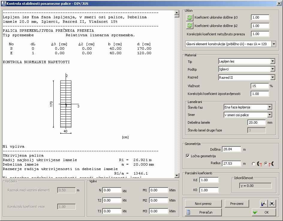Expand the Število faz dropdown
Screen dimensions: 283x221
coord(270,107)
